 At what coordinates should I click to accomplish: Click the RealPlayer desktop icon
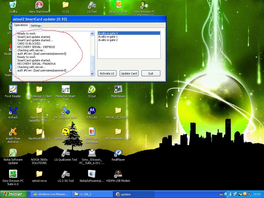[118, 153]
